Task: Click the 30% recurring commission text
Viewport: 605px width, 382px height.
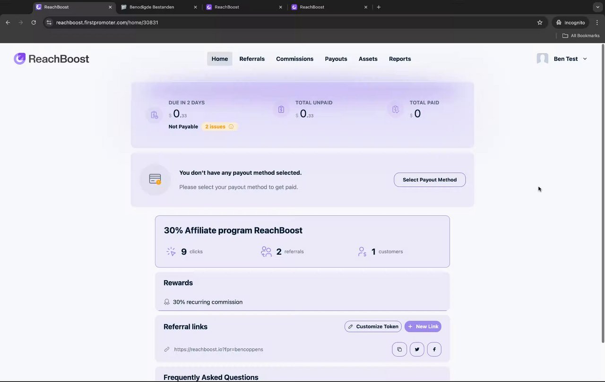Action: pos(207,302)
